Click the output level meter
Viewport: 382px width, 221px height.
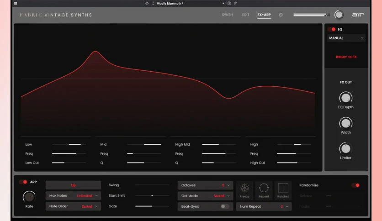click(312, 15)
